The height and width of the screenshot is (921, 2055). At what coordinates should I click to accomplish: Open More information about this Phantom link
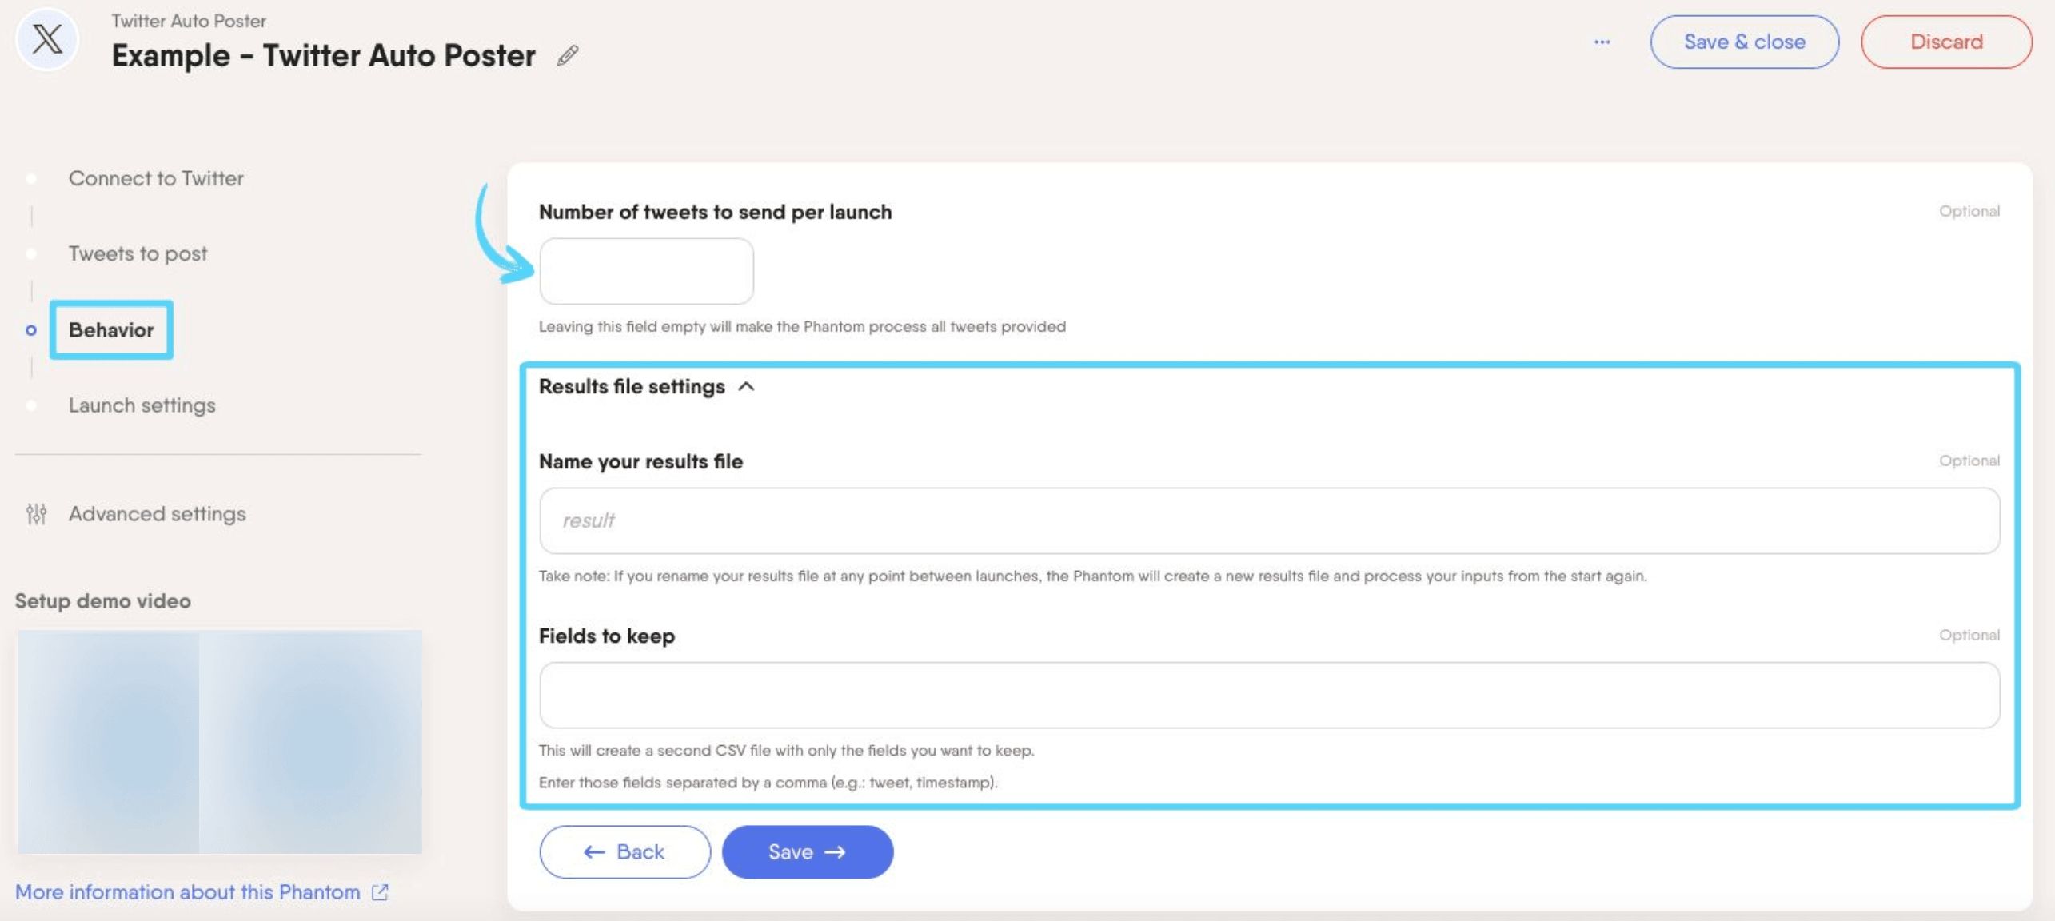pos(188,892)
